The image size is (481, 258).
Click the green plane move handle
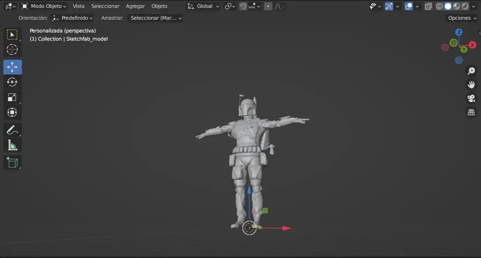click(x=265, y=210)
